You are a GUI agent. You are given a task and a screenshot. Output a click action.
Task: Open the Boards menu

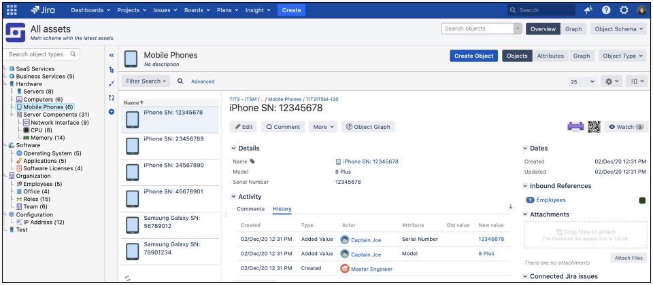click(197, 10)
